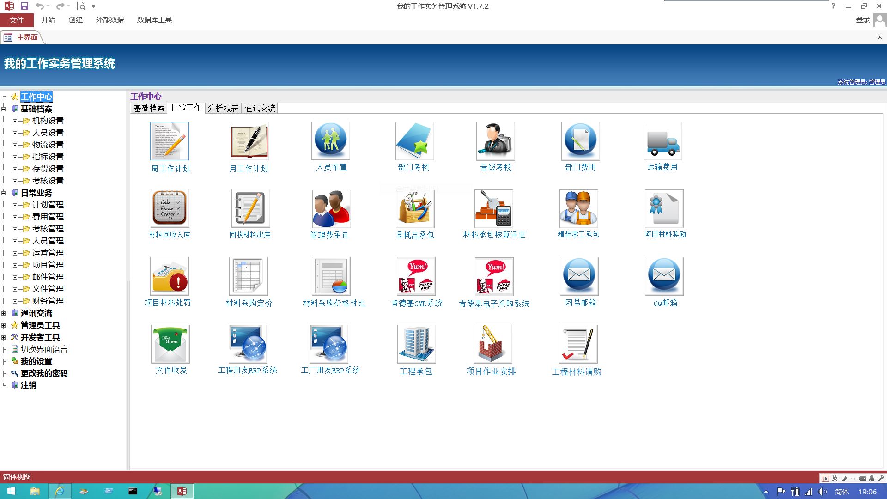Open 材料采购价格对比 chart icon

[331, 276]
